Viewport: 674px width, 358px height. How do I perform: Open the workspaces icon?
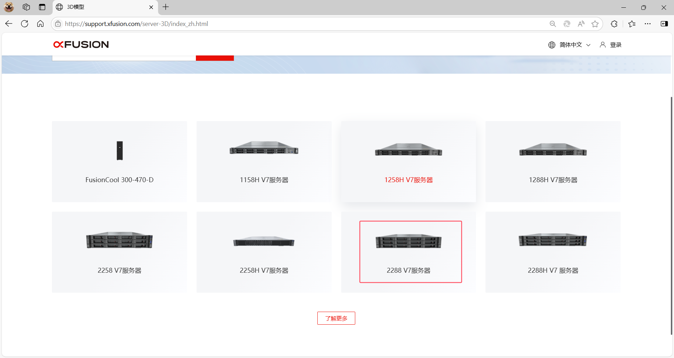(26, 7)
